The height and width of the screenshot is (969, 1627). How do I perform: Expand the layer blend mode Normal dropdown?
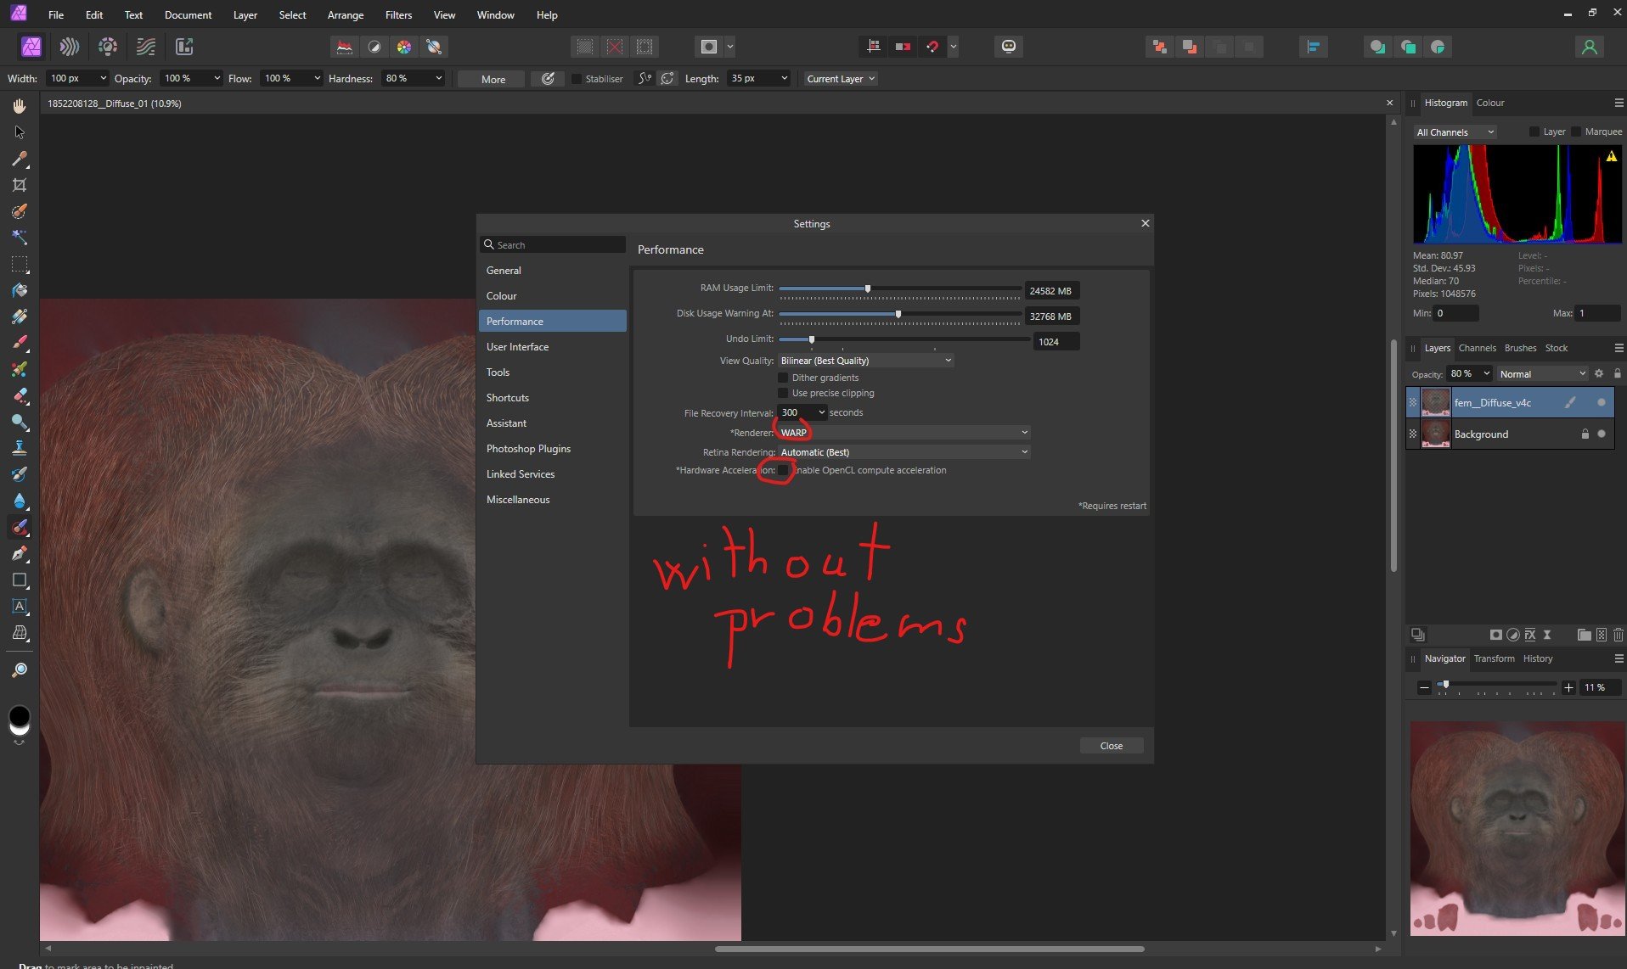[1541, 374]
